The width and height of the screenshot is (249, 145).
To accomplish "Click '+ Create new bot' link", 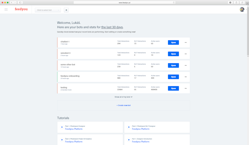I will coord(124,105).
